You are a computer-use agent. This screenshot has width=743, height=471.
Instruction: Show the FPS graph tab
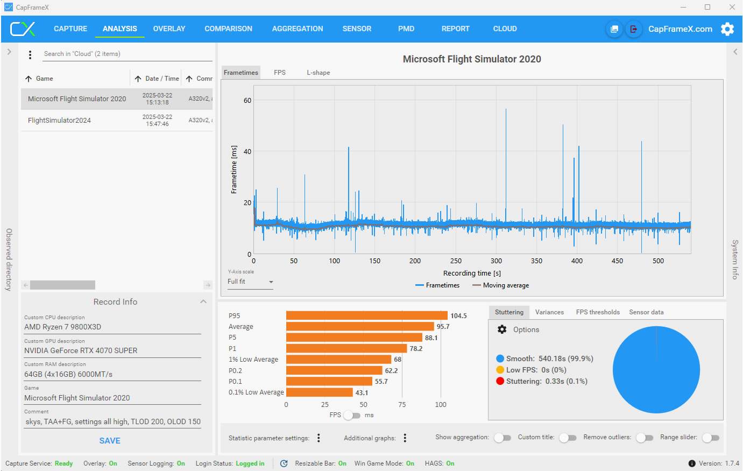(x=280, y=73)
